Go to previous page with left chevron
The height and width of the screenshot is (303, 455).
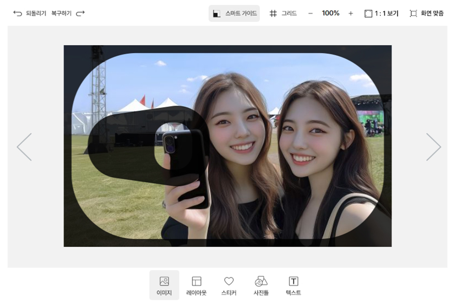pyautogui.click(x=24, y=147)
